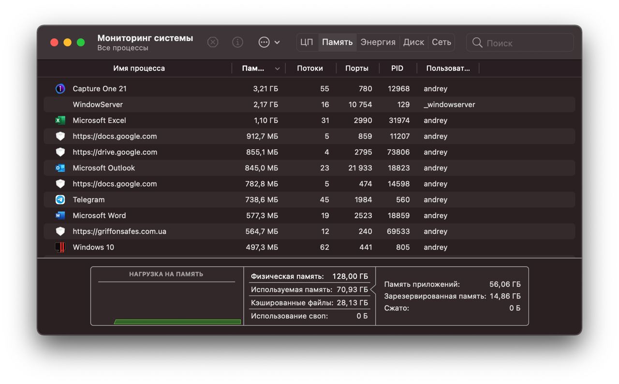The image size is (619, 384).
Task: Click the Microsoft Excel icon in the list
Action: point(60,120)
